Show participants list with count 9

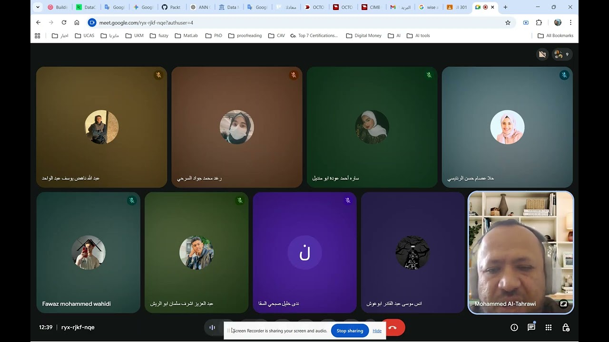562,55
